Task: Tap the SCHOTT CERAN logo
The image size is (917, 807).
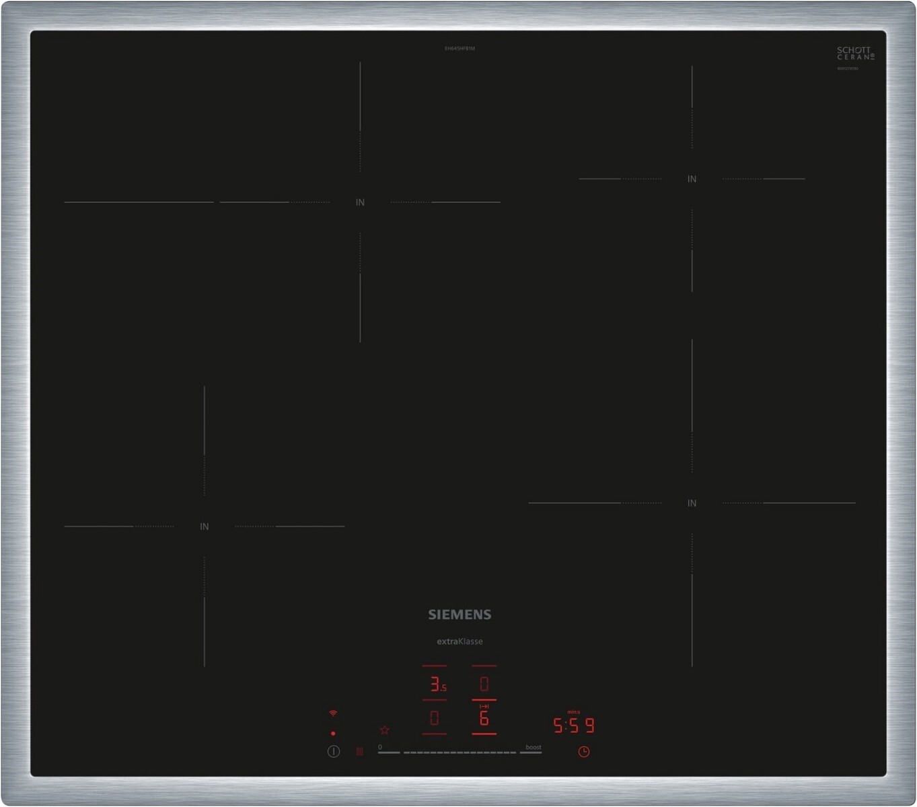Action: tap(855, 54)
